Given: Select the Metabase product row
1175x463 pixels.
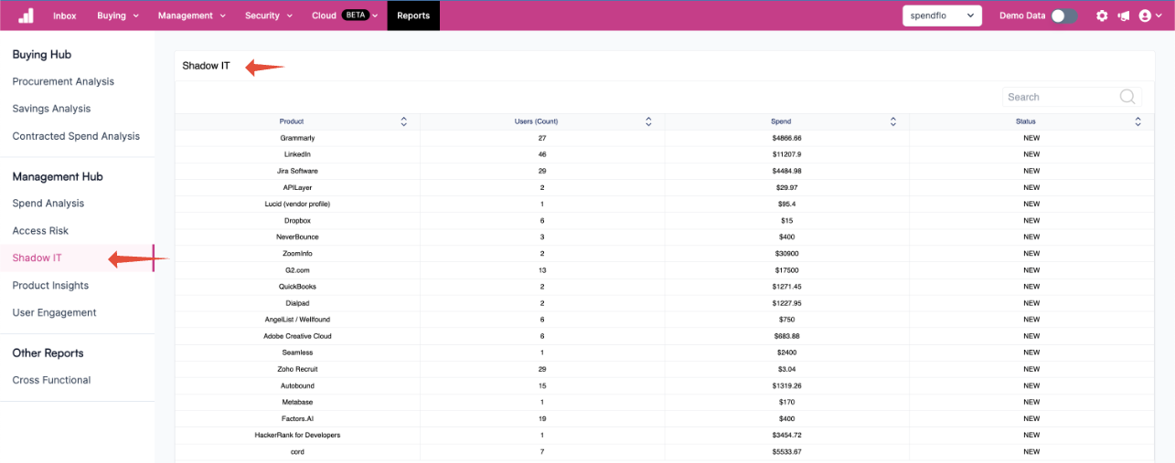Looking at the screenshot, I should 665,402.
